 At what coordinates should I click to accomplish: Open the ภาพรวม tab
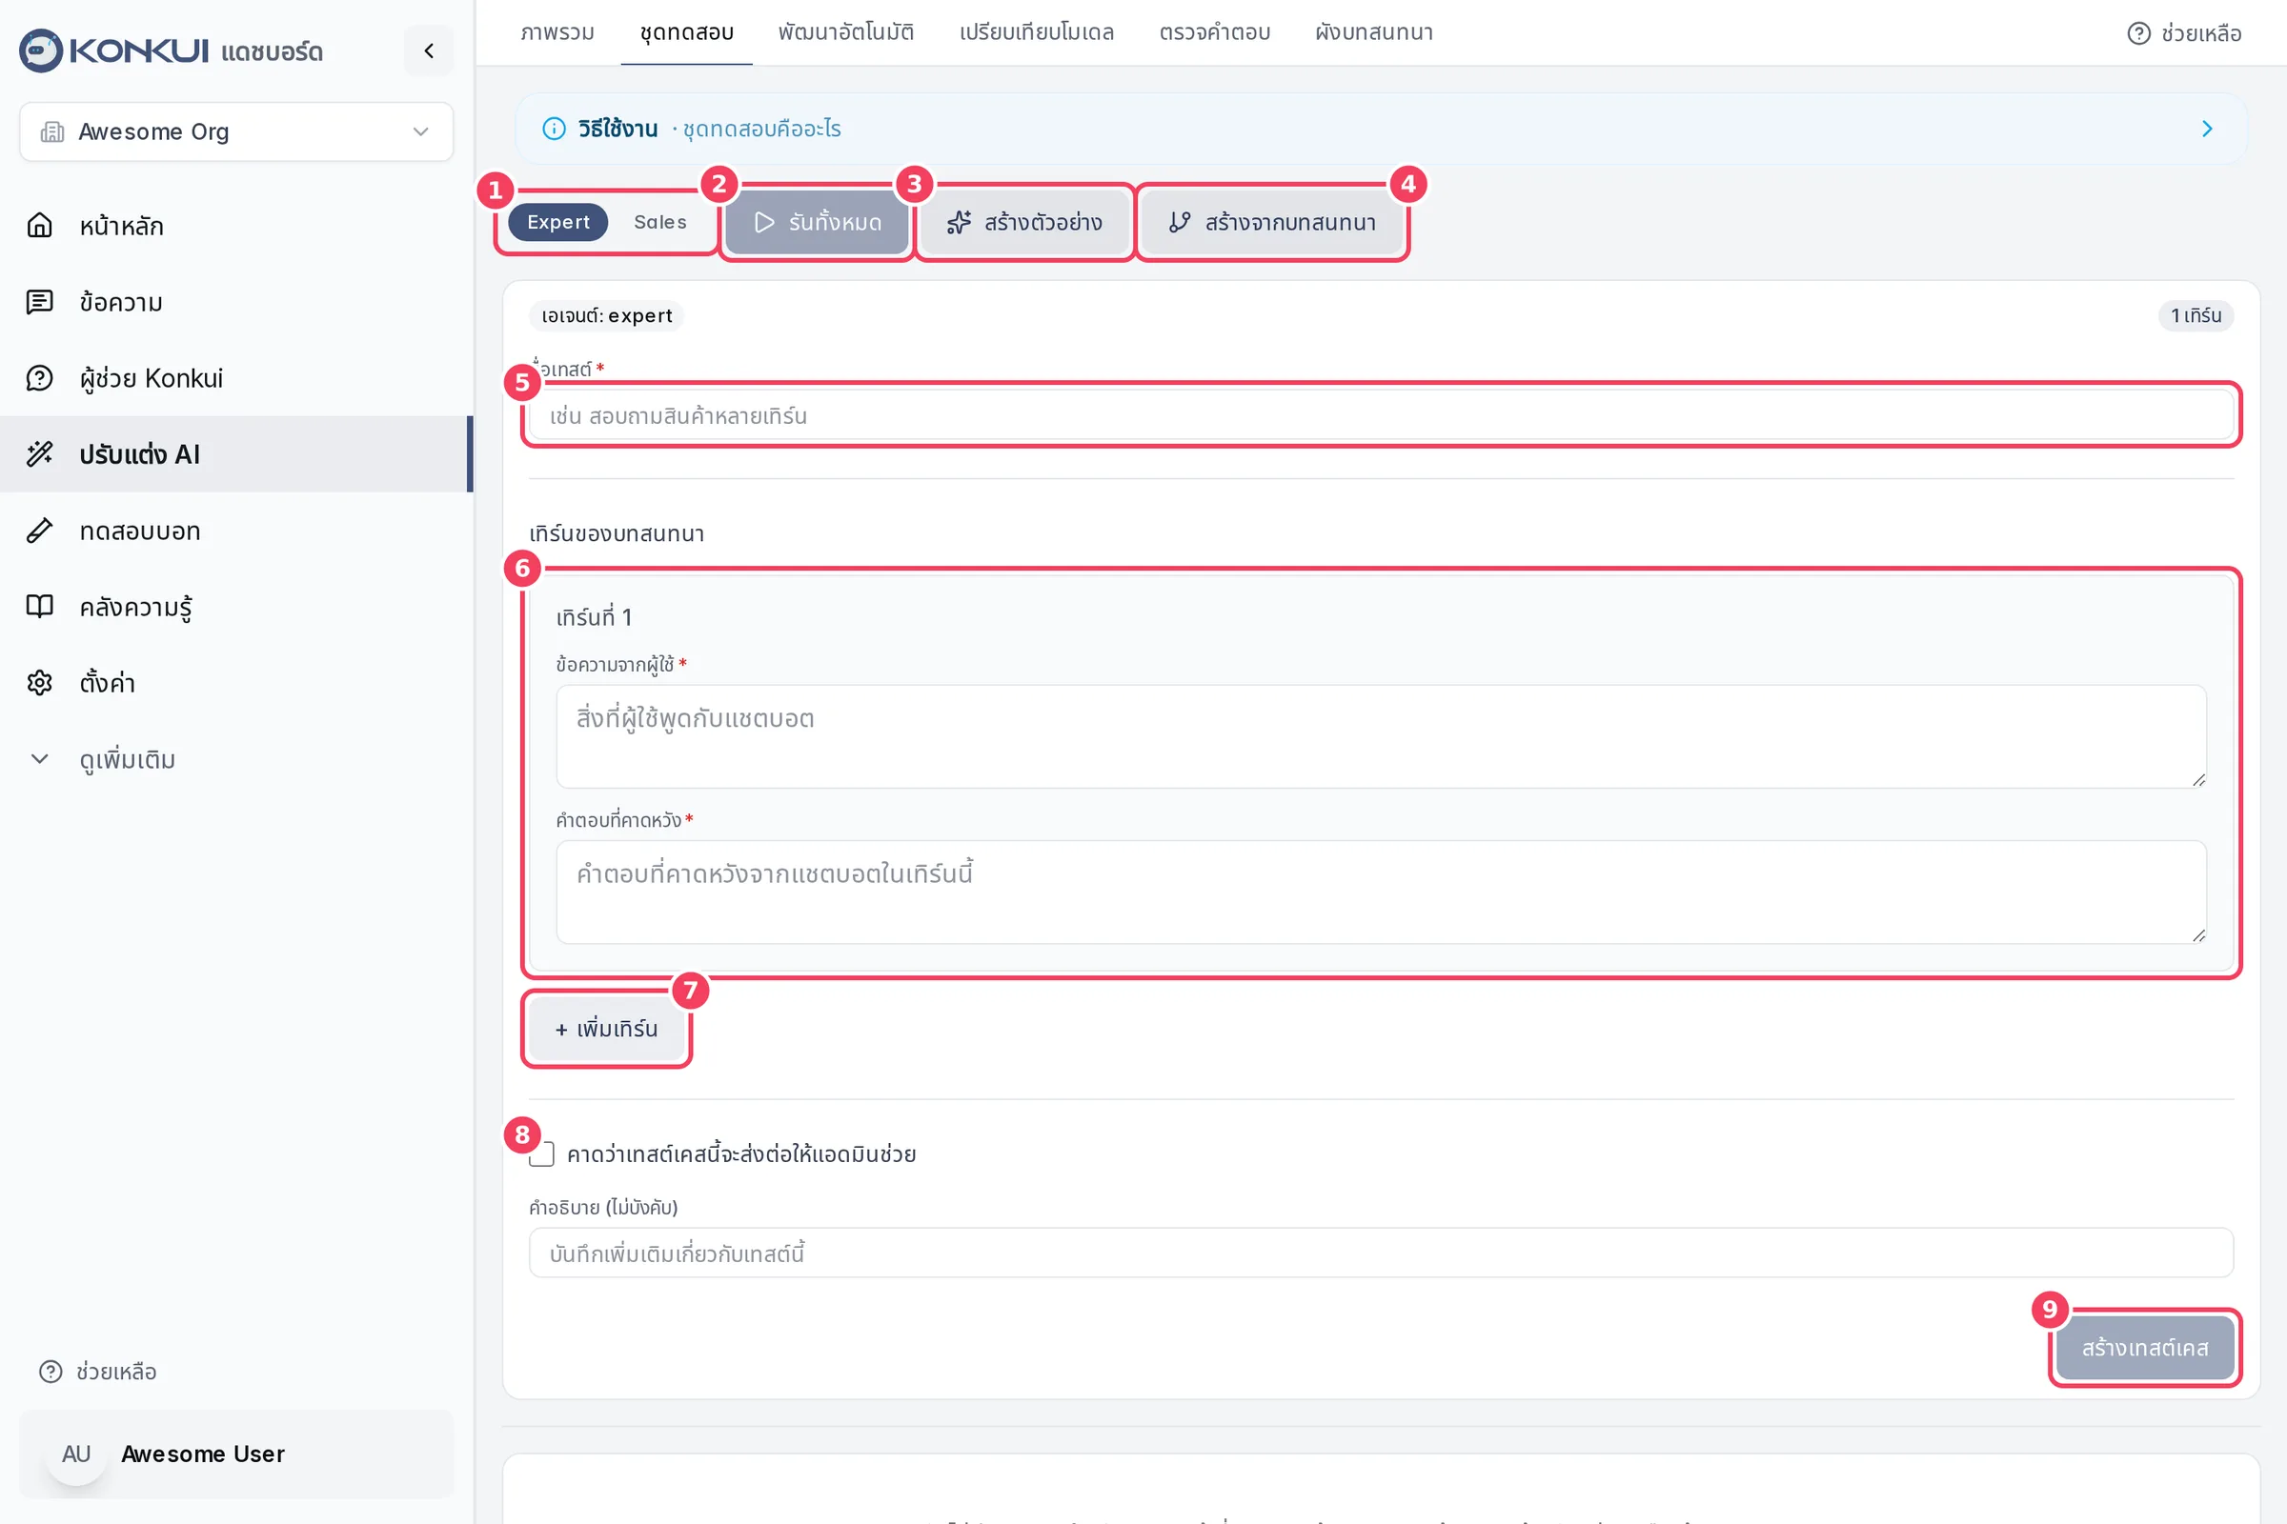557,32
